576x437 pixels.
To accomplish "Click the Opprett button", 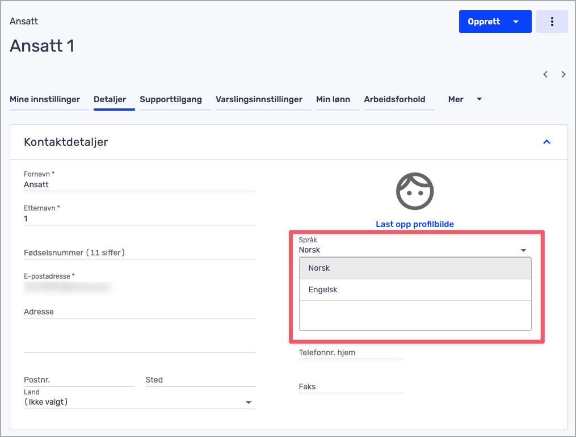I will coord(483,22).
